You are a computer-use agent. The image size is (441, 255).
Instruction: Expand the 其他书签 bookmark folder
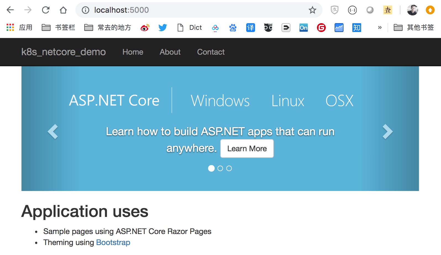pyautogui.click(x=414, y=28)
